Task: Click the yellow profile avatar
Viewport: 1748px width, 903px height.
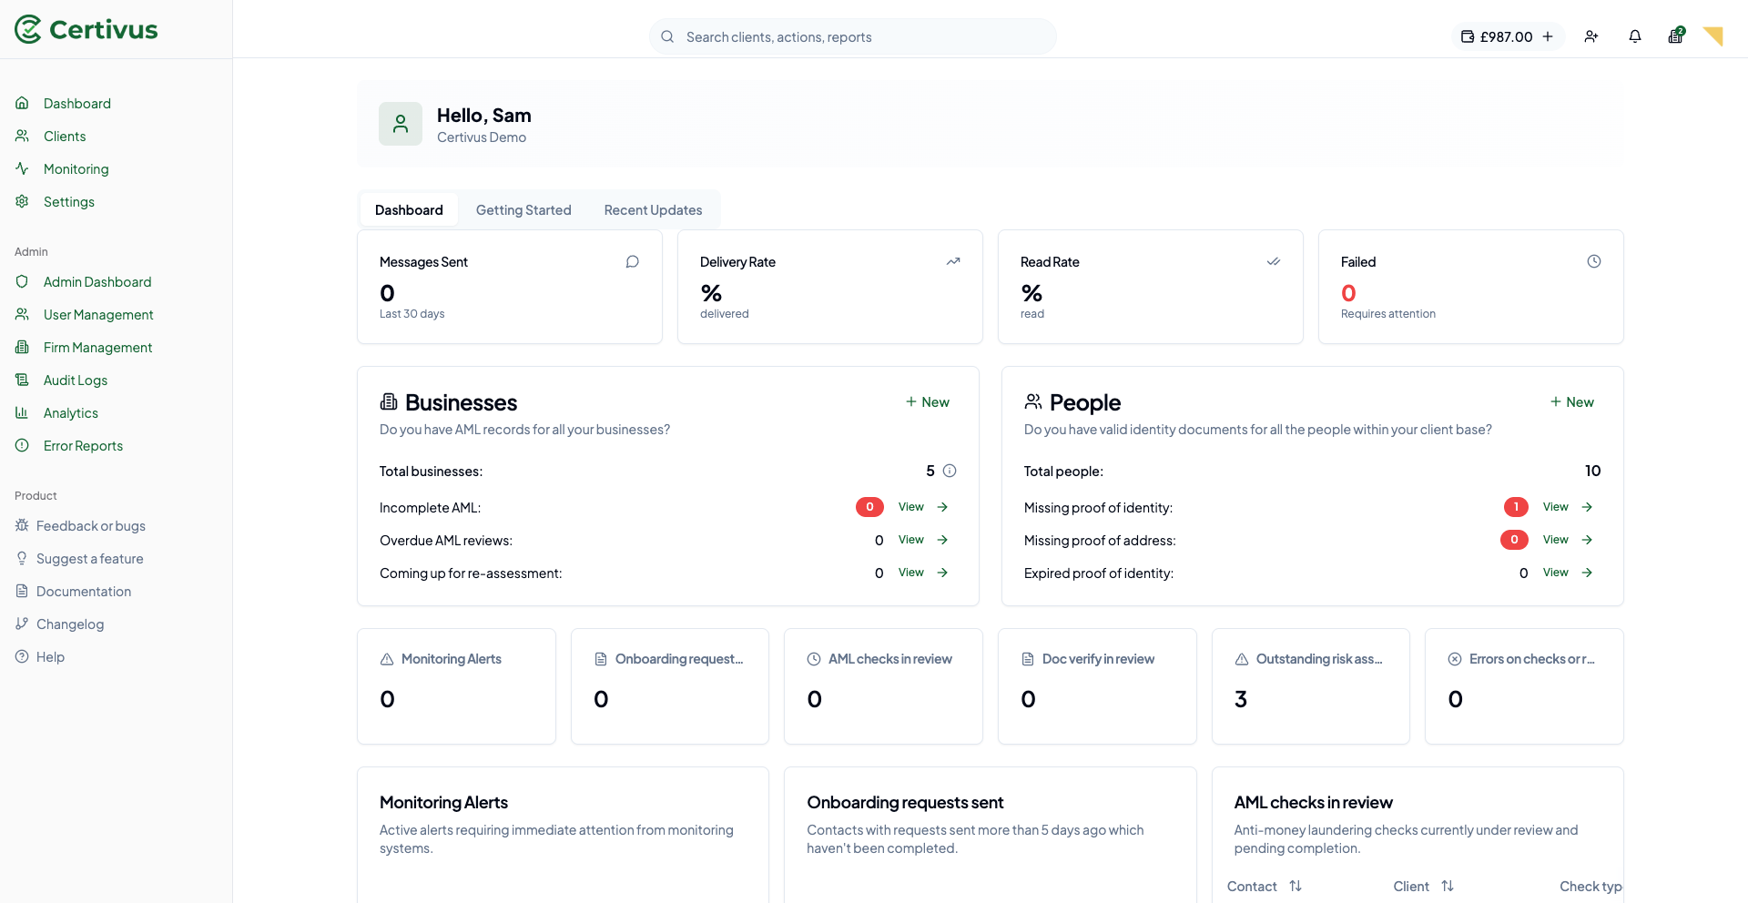Action: tap(1713, 36)
